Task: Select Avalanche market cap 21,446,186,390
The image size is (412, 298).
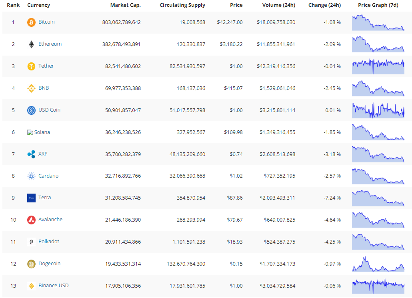Action: point(123,220)
